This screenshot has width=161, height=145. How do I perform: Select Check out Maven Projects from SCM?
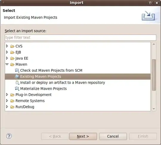pyautogui.click(x=51, y=71)
